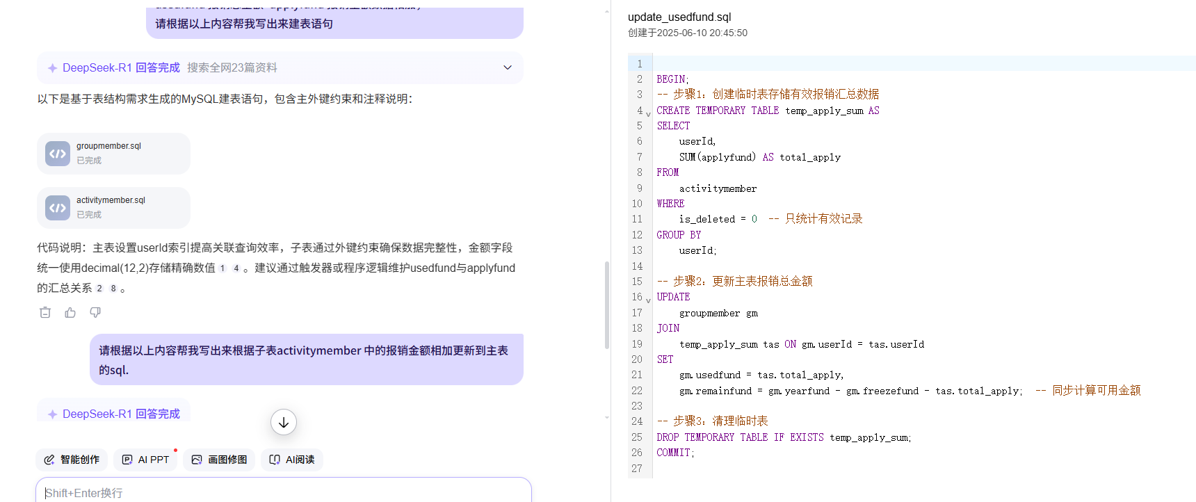Click 搜索全网23篇资料 text

232,67
